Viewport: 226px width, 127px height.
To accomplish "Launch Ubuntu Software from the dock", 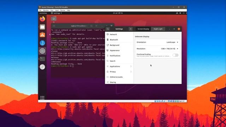I will click(42, 35).
